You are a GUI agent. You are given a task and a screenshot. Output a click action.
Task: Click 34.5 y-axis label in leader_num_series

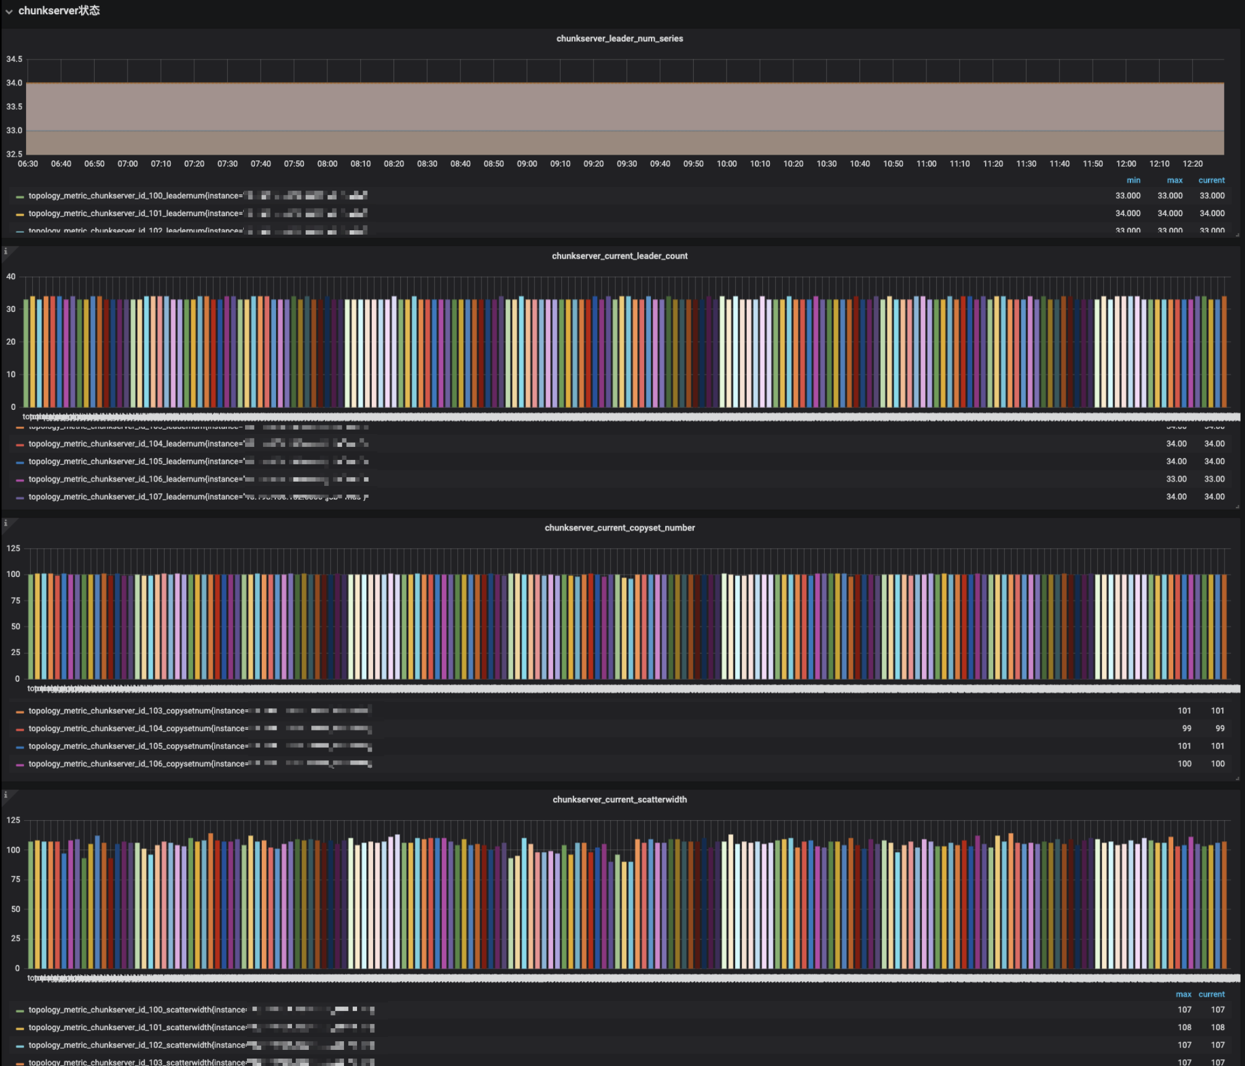[14, 59]
